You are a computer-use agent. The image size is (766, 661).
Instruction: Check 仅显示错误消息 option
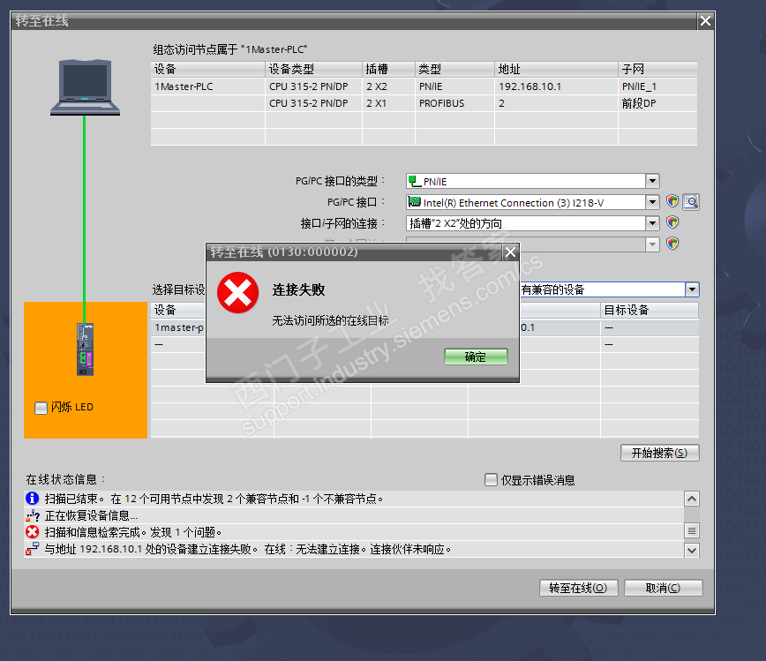click(491, 480)
